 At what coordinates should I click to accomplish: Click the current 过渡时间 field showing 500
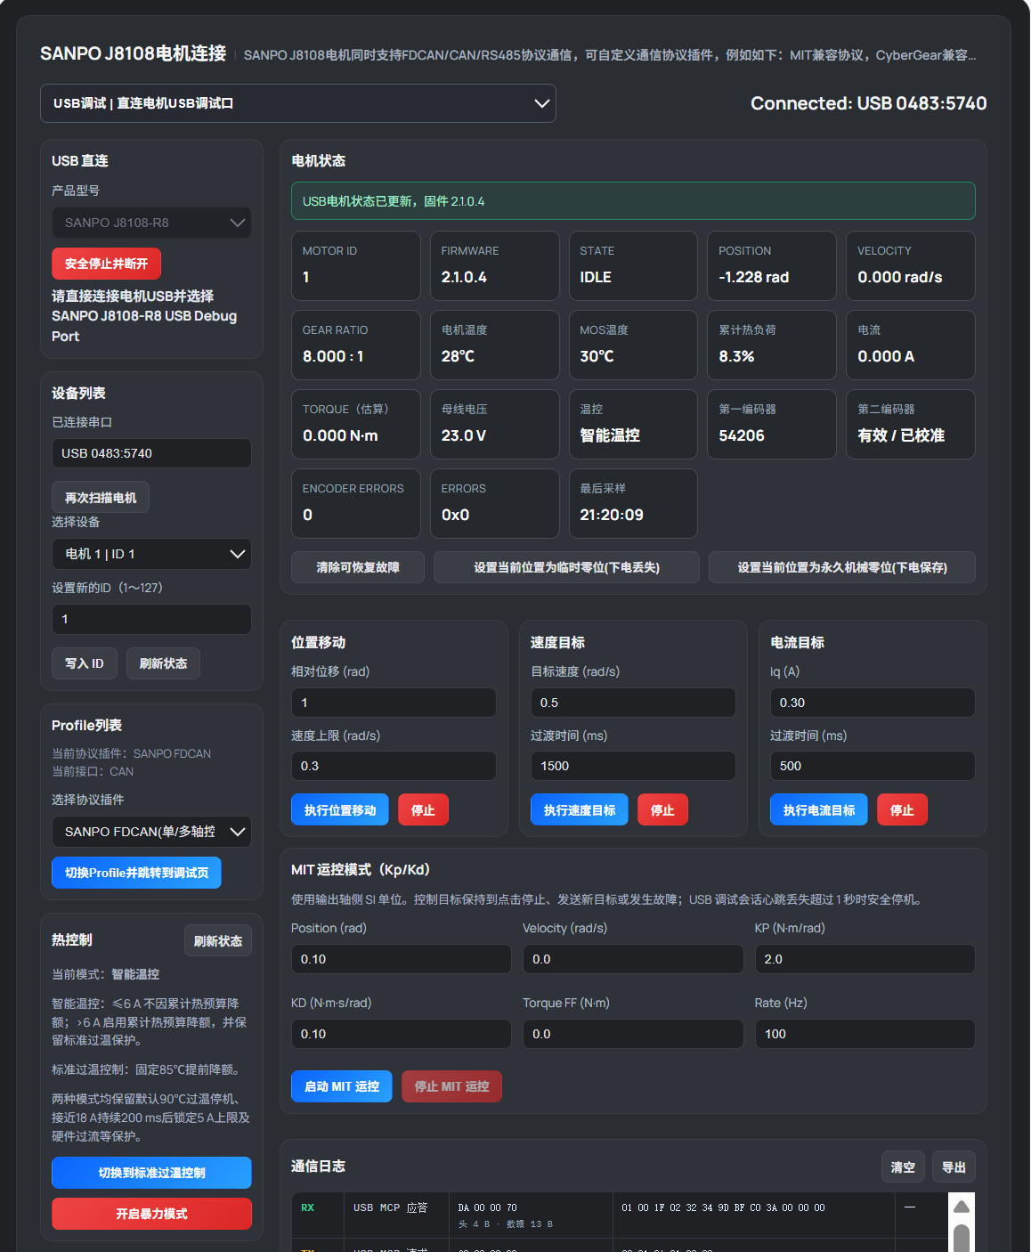coord(873,766)
